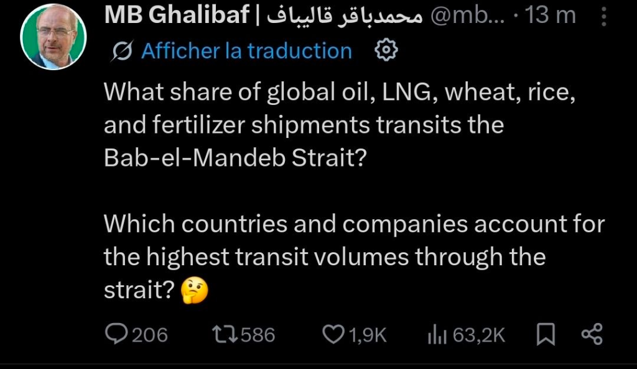Click the MB Ghalibaf display name
The height and width of the screenshot is (369, 637).
tap(177, 16)
